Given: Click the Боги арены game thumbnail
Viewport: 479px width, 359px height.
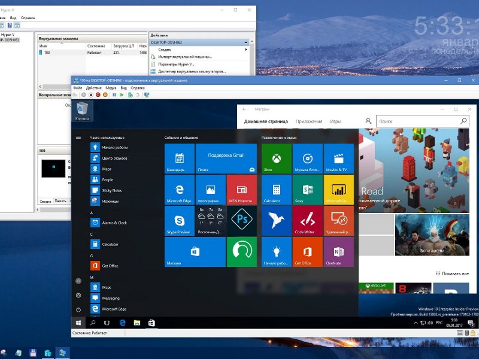Looking at the screenshot, I should [432, 235].
